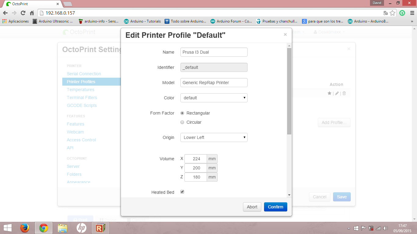The image size is (417, 234).
Task: Click the Add Profile button
Action: pyautogui.click(x=334, y=122)
